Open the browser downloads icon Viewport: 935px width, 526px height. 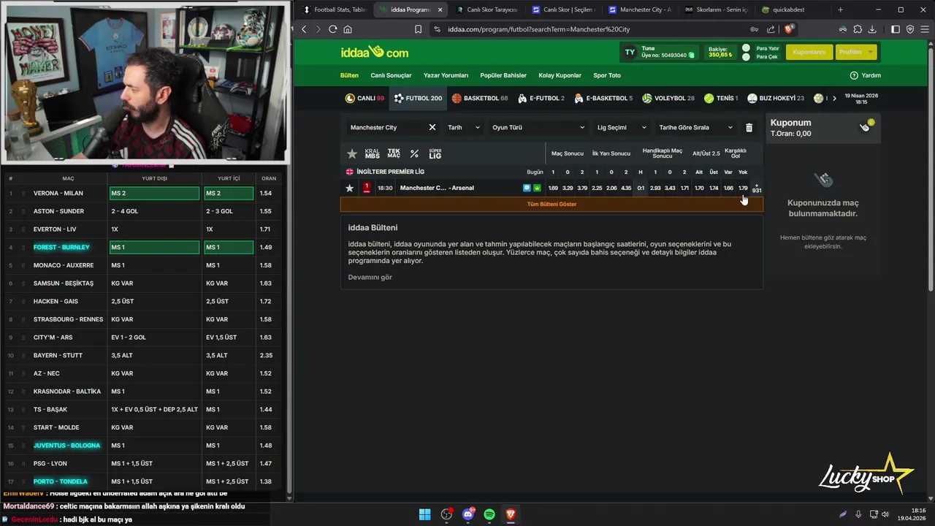872,29
